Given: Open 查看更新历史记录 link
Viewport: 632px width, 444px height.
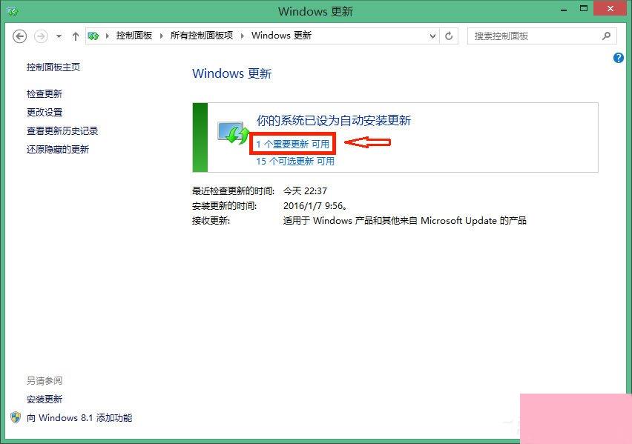Looking at the screenshot, I should [x=62, y=130].
